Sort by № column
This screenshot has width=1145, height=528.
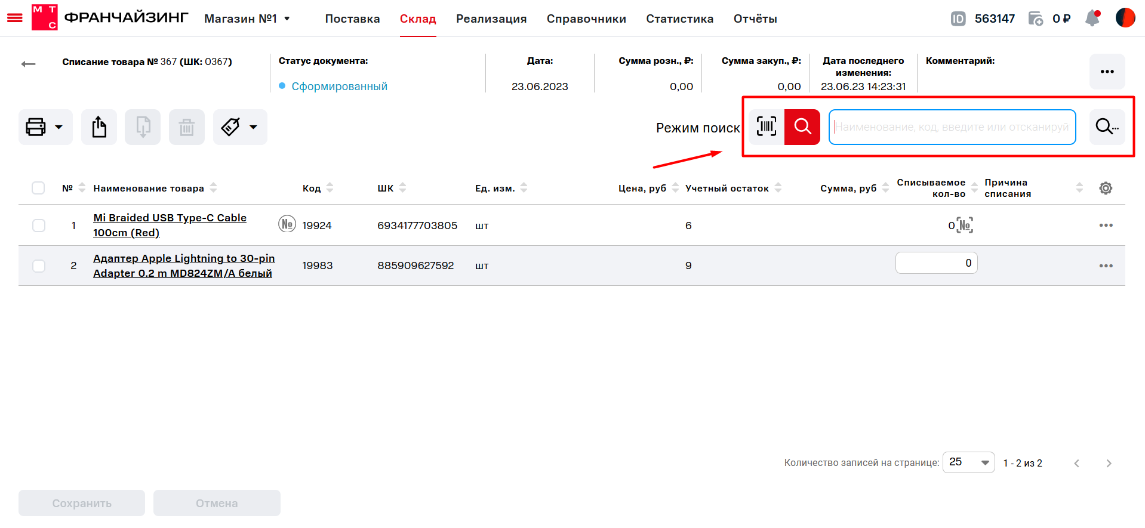pyautogui.click(x=82, y=188)
